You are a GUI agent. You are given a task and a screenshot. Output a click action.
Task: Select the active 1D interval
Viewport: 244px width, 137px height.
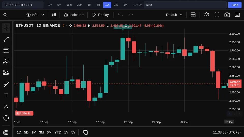(107, 5)
